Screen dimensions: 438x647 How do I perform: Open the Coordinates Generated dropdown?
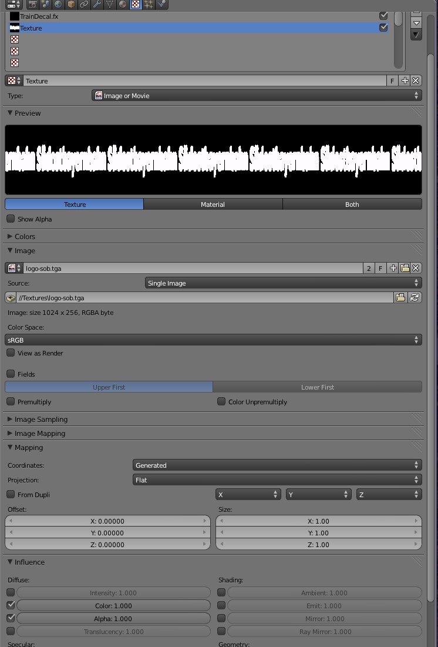pos(277,465)
